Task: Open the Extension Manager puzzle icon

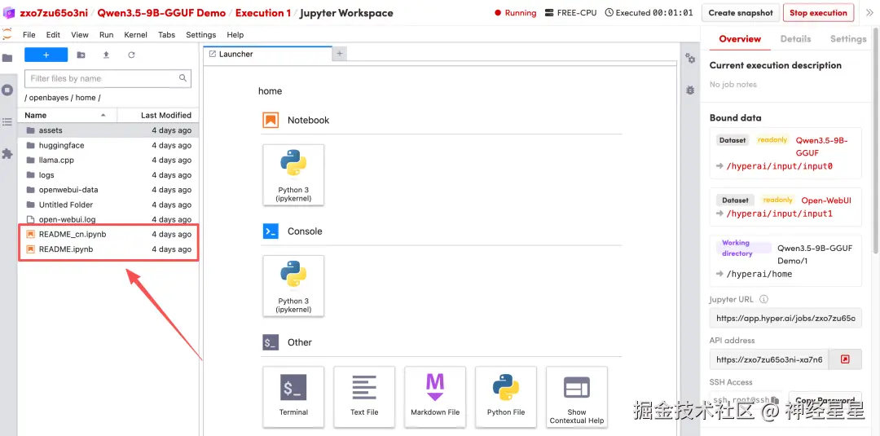Action: 7,153
